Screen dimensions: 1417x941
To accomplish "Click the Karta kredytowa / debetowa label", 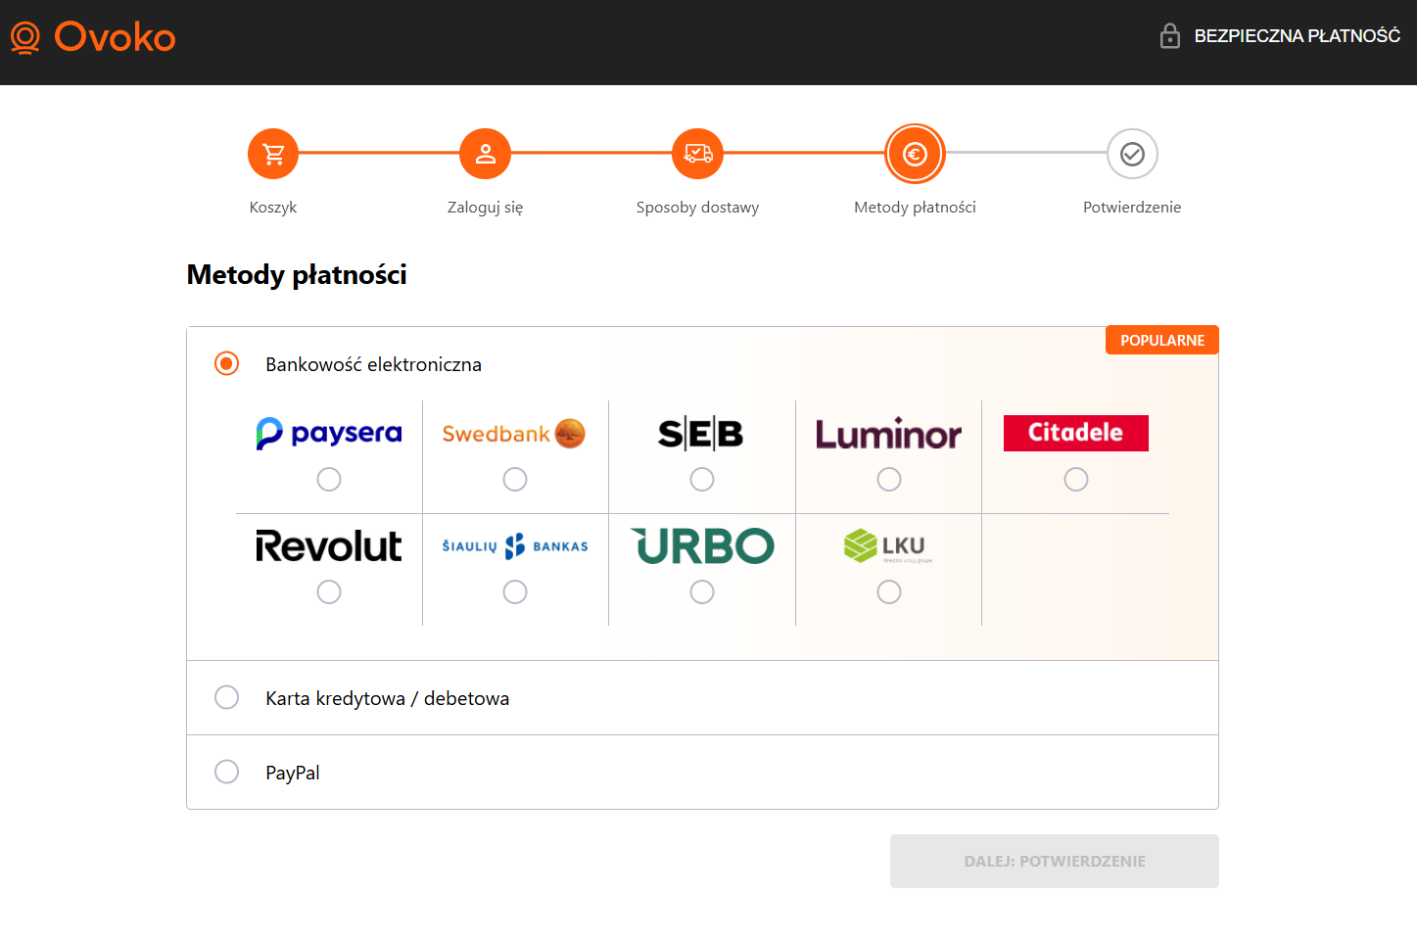I will point(388,698).
